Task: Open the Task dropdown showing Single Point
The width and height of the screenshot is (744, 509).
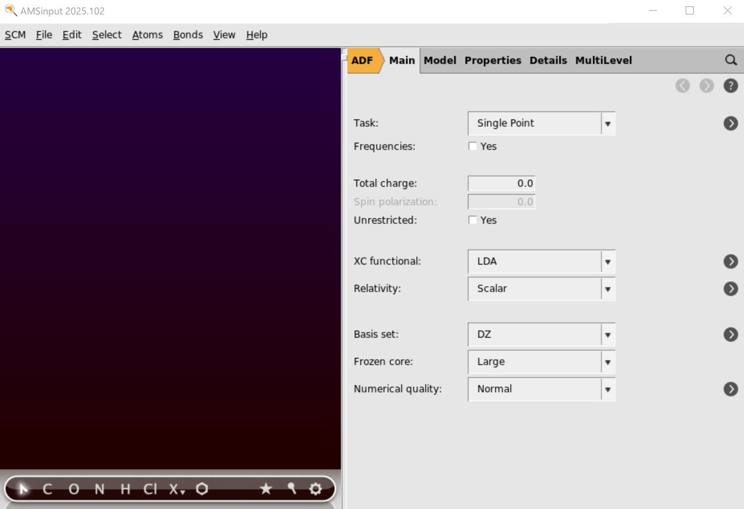Action: pyautogui.click(x=541, y=123)
